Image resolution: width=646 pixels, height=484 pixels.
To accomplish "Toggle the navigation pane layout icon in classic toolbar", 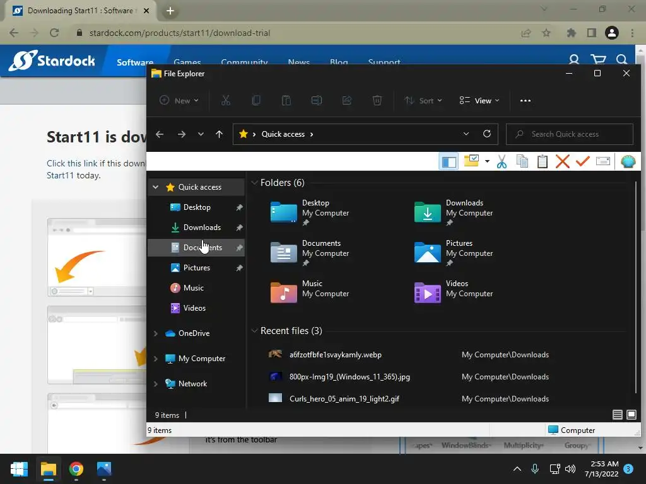I will tap(449, 162).
